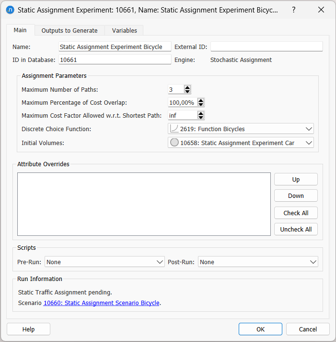Click the External ID input field
This screenshot has height=342, width=336.
tap(266, 47)
